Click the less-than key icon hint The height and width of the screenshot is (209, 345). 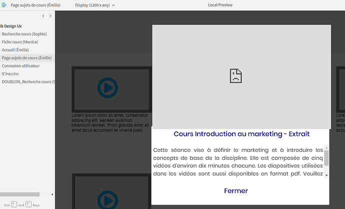tap(14, 204)
